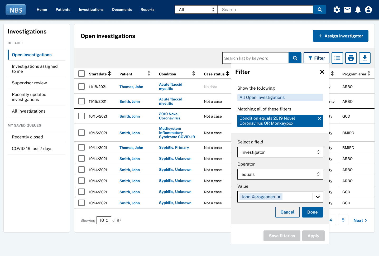Click the Save filter as button

282,236
